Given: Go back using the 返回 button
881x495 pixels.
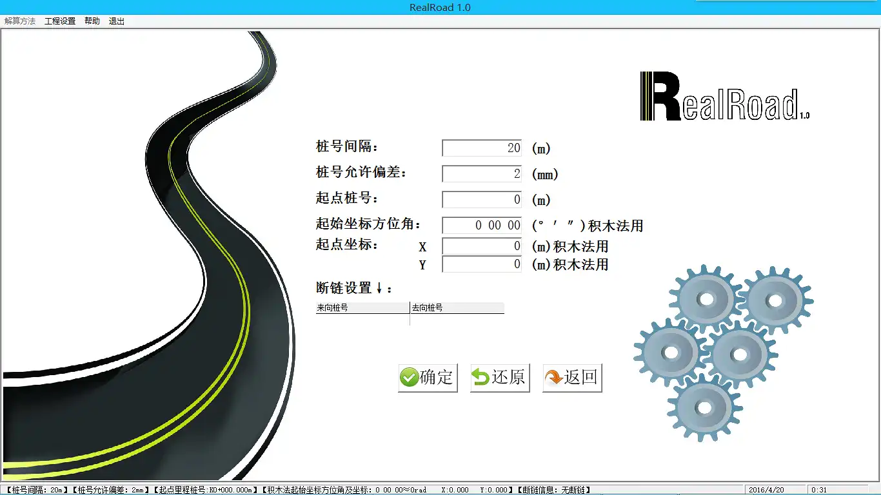Looking at the screenshot, I should [572, 377].
